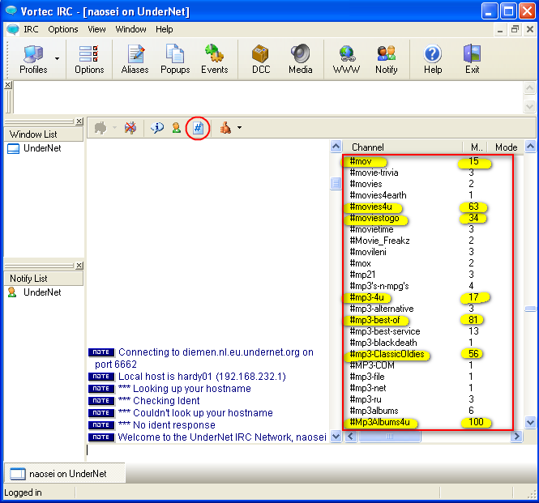Close the top empty pane

(x=8, y=85)
